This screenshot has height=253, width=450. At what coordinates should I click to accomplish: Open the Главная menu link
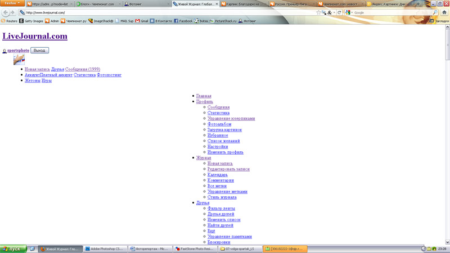coord(204,96)
